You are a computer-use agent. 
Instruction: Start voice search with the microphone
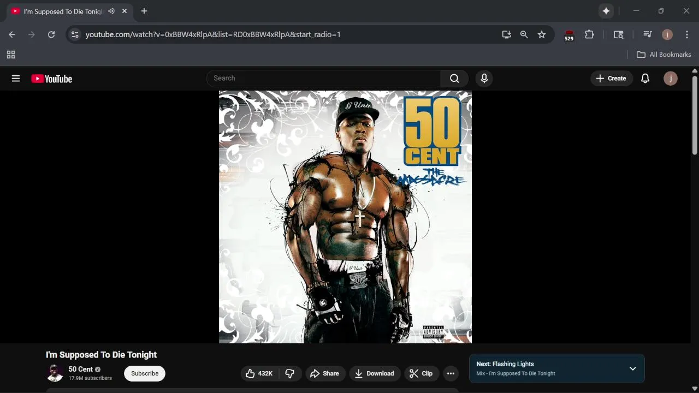484,79
